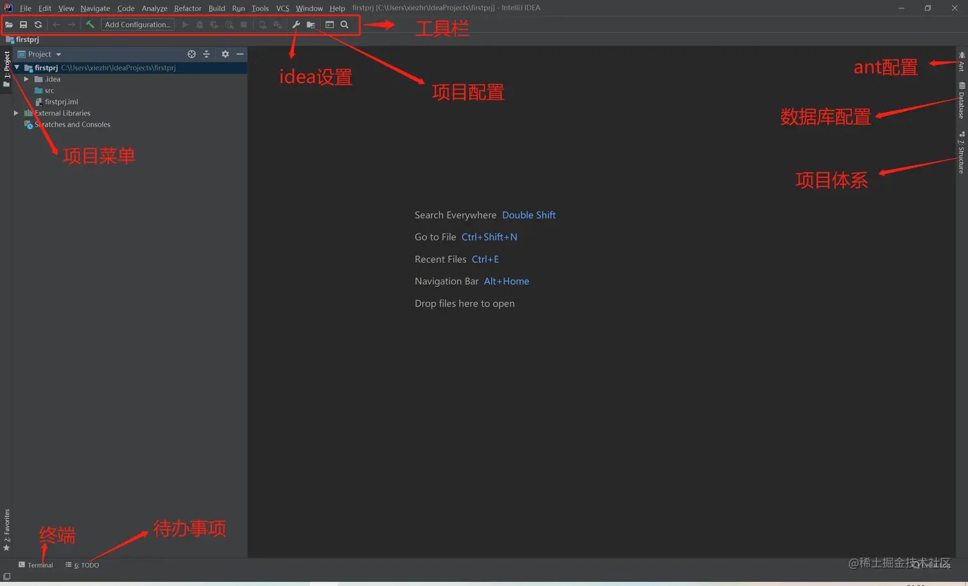Image resolution: width=968 pixels, height=586 pixels.
Task: Click the 'Drop files here to open' text
Action: pyautogui.click(x=465, y=303)
